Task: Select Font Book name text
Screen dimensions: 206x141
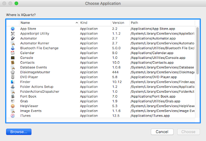Action: 28,97
